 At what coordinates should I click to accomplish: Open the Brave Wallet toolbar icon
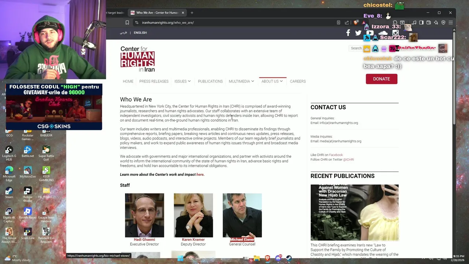[429, 22]
